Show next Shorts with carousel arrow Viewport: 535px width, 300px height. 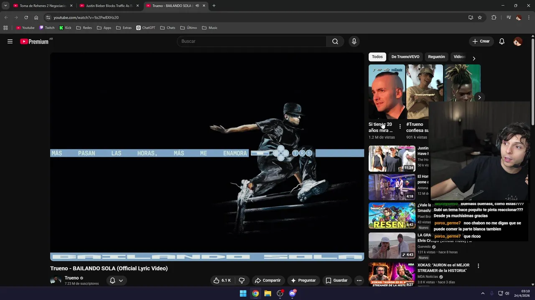479,97
